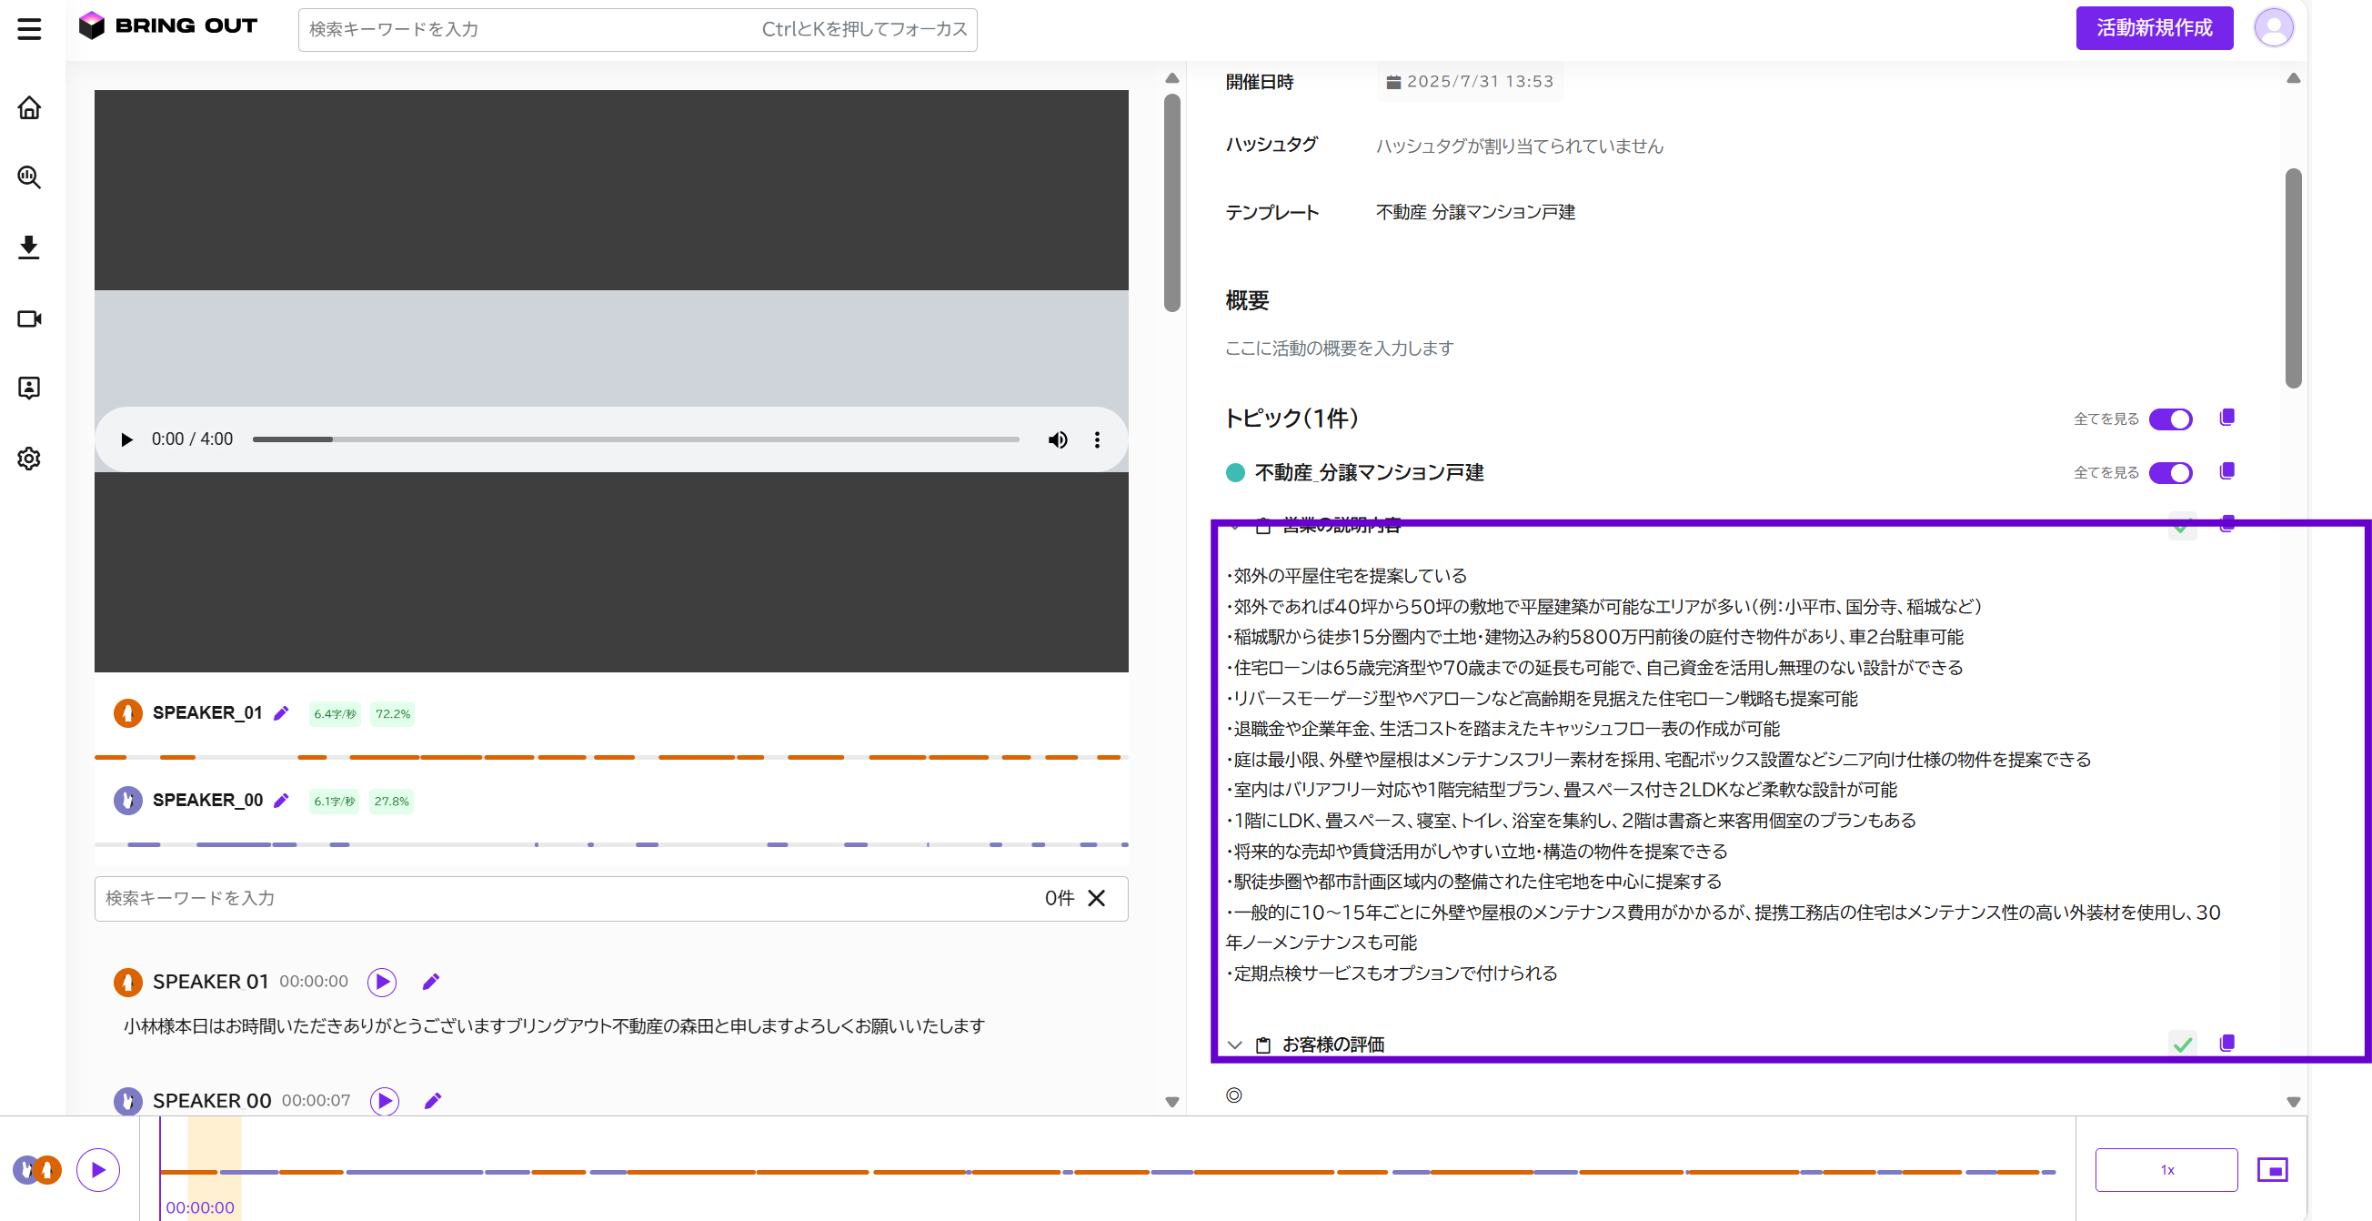Open the 1x playback speed selector
2372x1221 pixels.
pos(2166,1169)
